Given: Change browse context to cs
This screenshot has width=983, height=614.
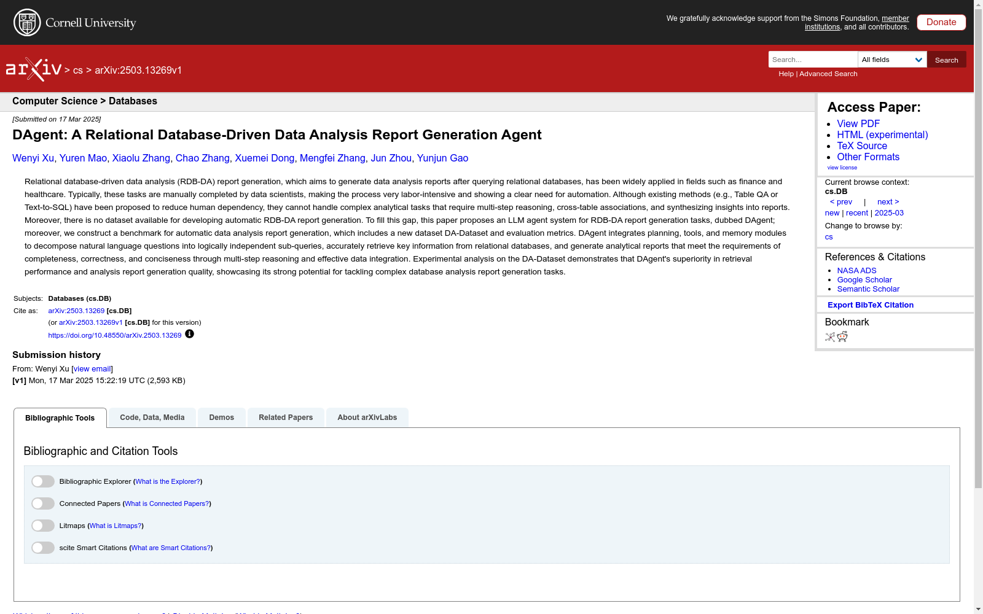Looking at the screenshot, I should coord(829,237).
